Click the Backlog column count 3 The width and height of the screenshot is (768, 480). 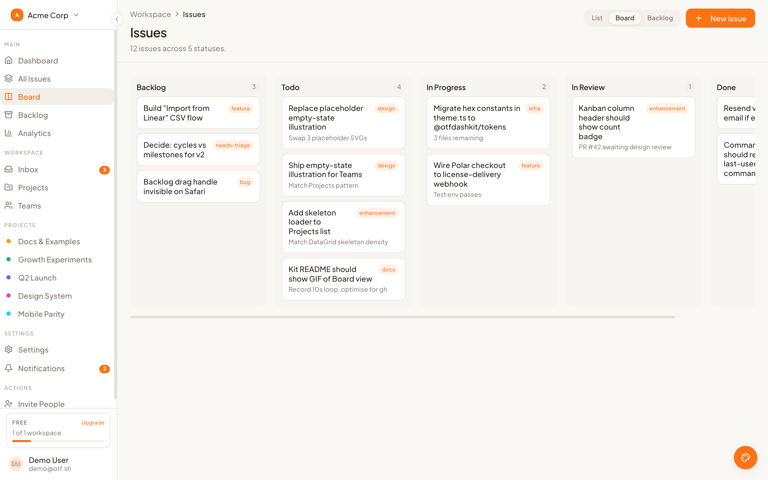(254, 87)
